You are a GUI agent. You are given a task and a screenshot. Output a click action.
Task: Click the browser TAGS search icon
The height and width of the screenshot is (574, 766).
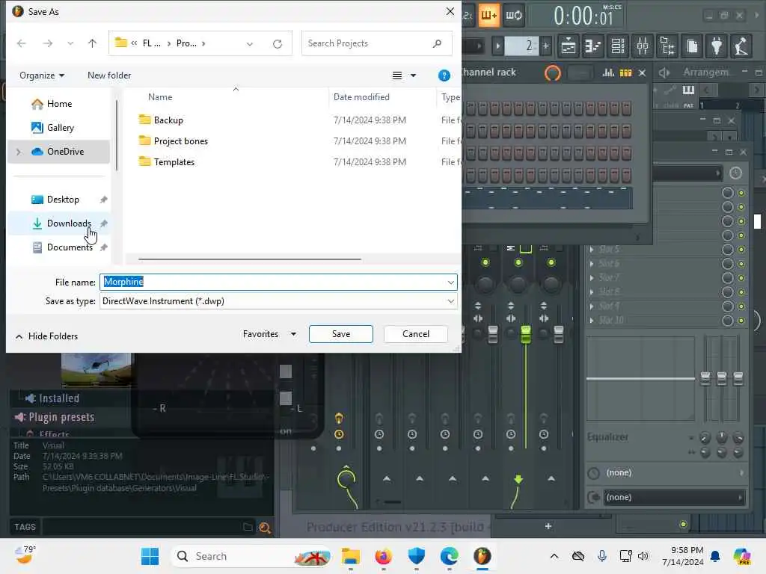(x=265, y=528)
